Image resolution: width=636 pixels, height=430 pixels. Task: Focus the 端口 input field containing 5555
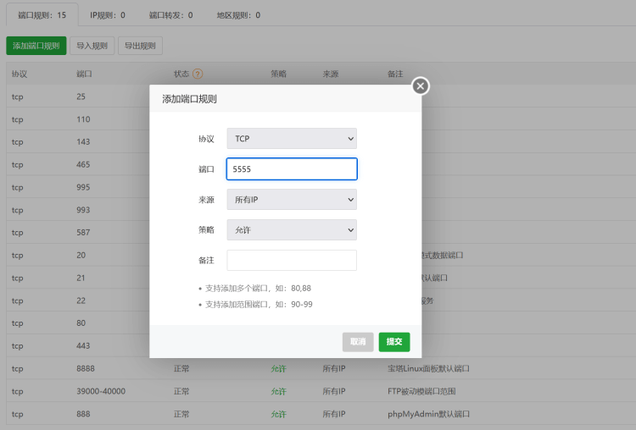coord(292,168)
